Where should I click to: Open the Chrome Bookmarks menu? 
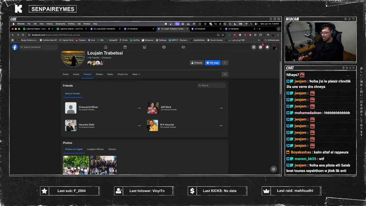click(60, 24)
